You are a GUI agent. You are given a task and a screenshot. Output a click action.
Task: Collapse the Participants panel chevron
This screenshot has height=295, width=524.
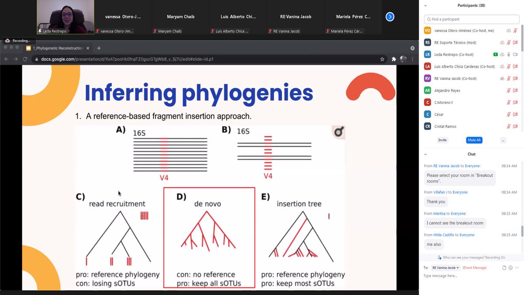[426, 6]
